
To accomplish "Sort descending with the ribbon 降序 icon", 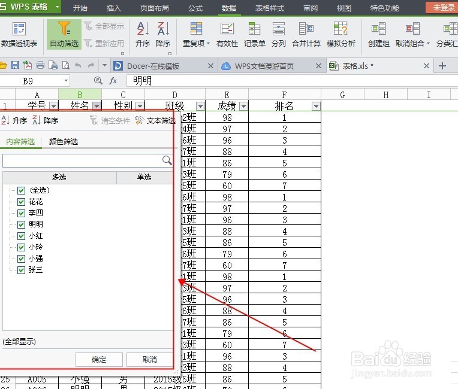I will (163, 34).
